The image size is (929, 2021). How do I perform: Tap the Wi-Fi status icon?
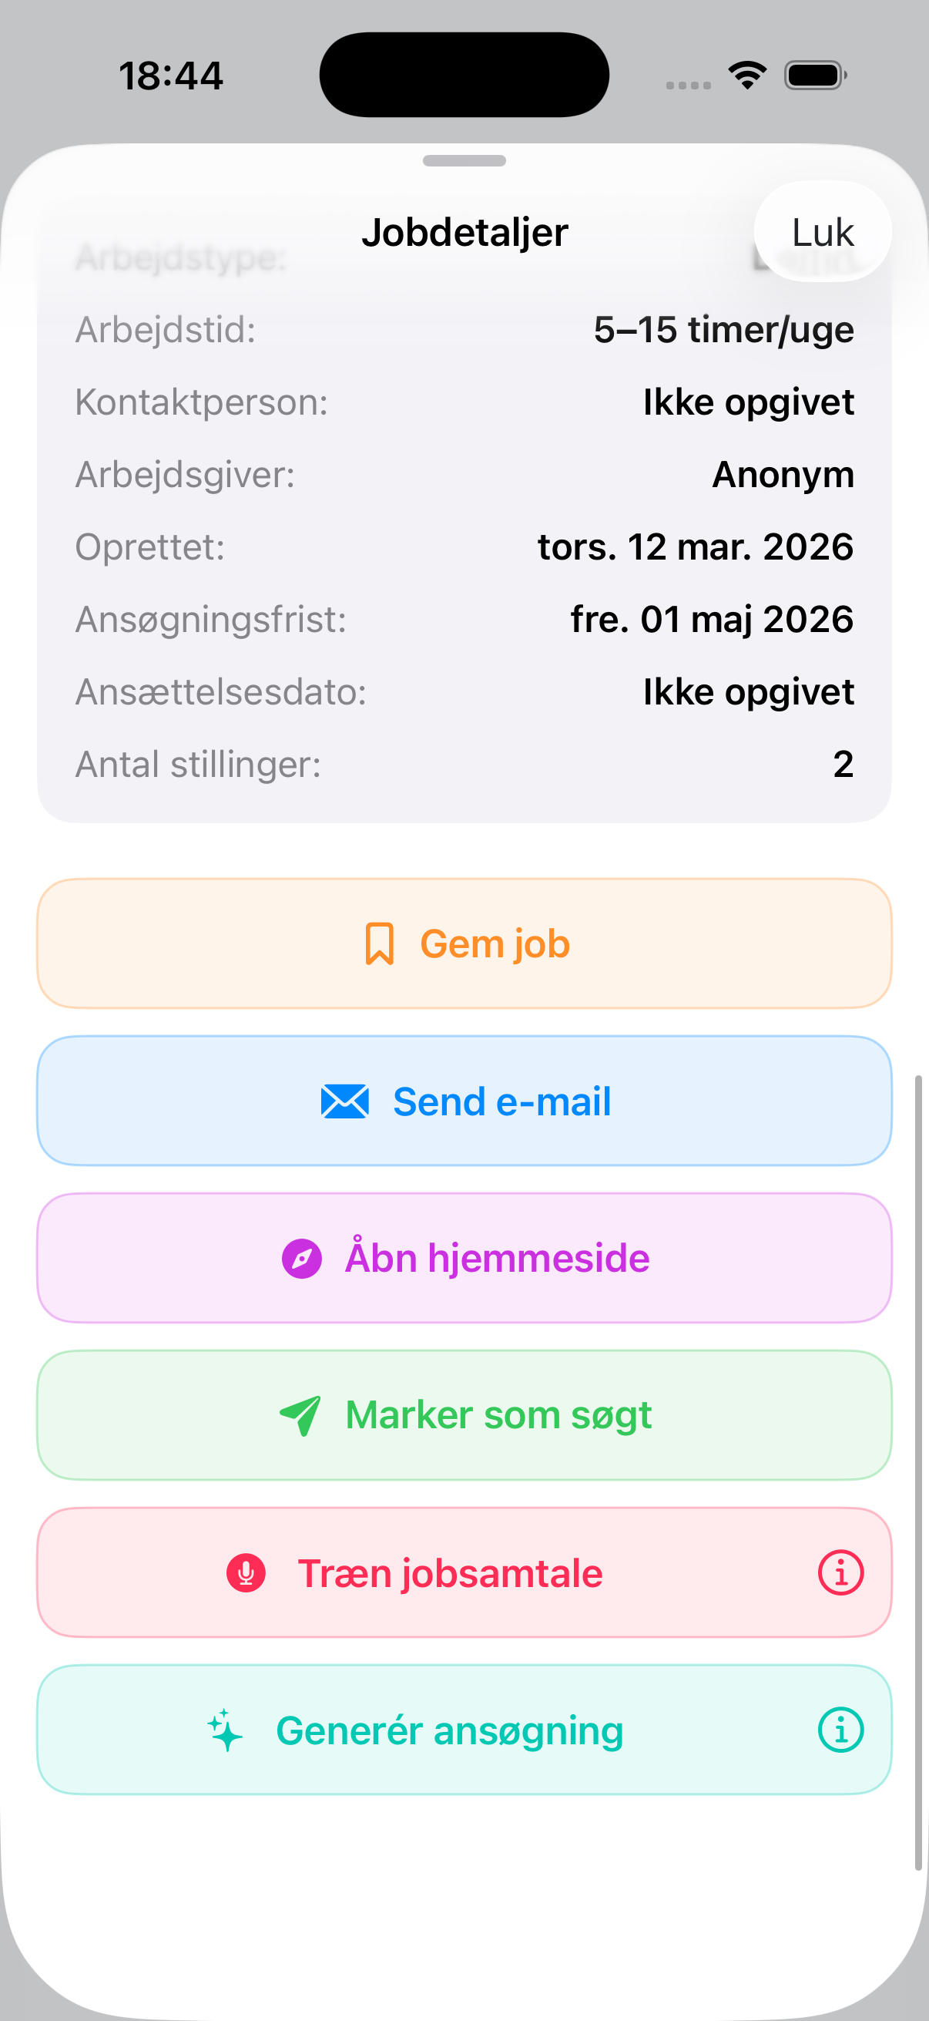point(747,76)
